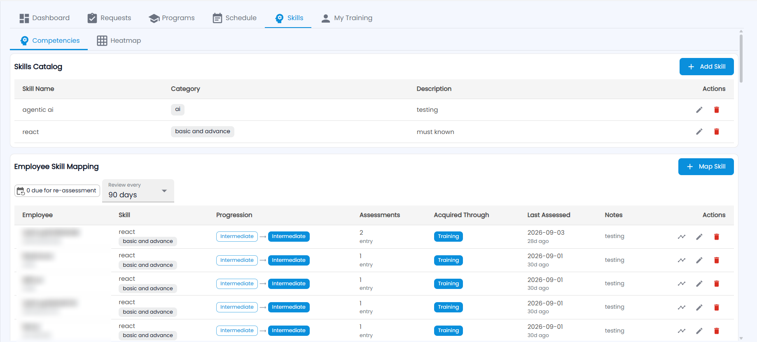Image resolution: width=757 pixels, height=342 pixels.
Task: Click the 0 due for re-assessment chip
Action: (57, 191)
